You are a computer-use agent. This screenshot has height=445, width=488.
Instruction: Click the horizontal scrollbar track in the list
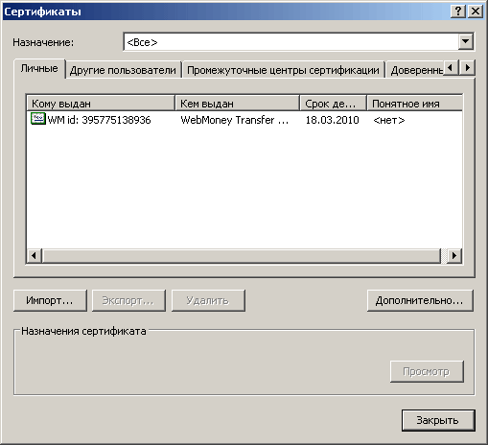tap(242, 256)
